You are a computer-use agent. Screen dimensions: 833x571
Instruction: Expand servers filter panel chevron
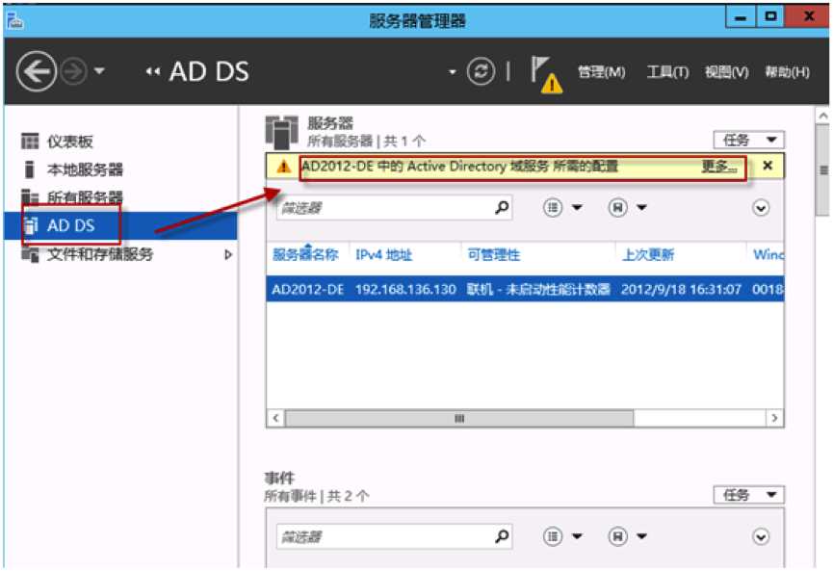tap(761, 208)
